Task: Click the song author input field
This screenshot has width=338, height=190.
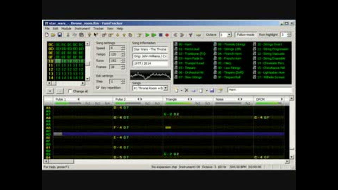Action: coord(150,56)
